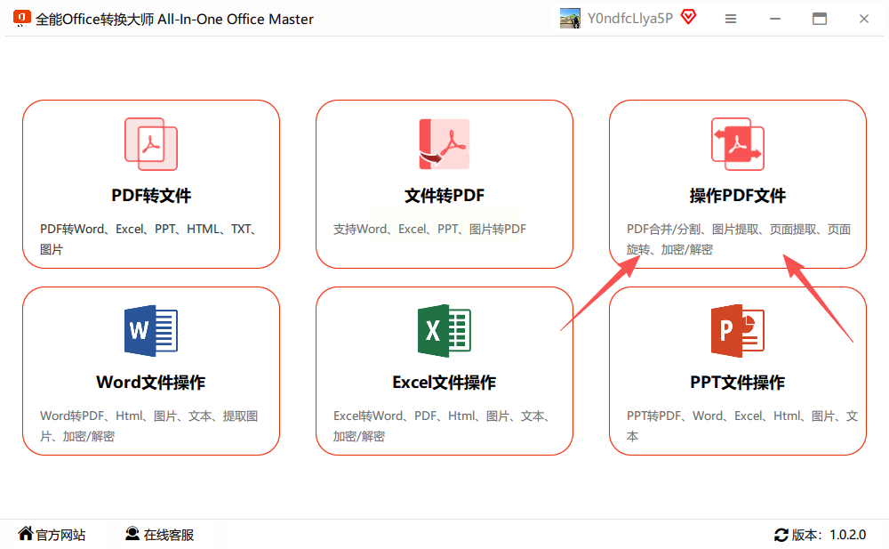Click description starting 'Excel转Word、PDF、Html'

pyautogui.click(x=442, y=426)
